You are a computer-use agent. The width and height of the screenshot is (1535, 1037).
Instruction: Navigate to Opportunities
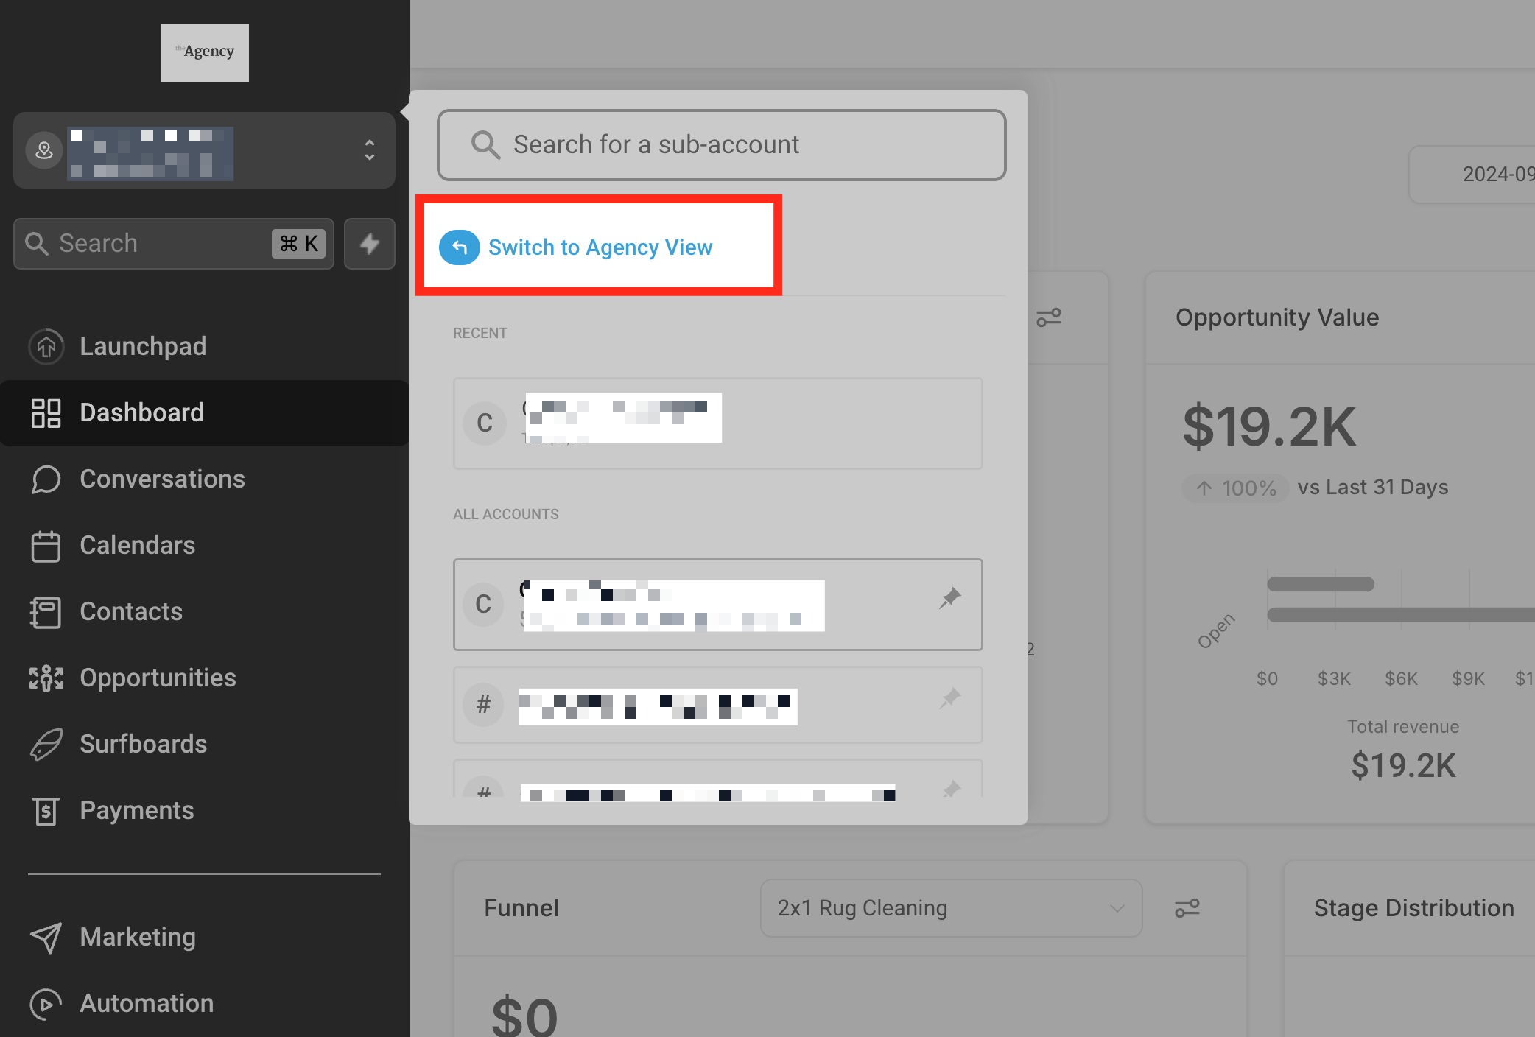coord(157,678)
